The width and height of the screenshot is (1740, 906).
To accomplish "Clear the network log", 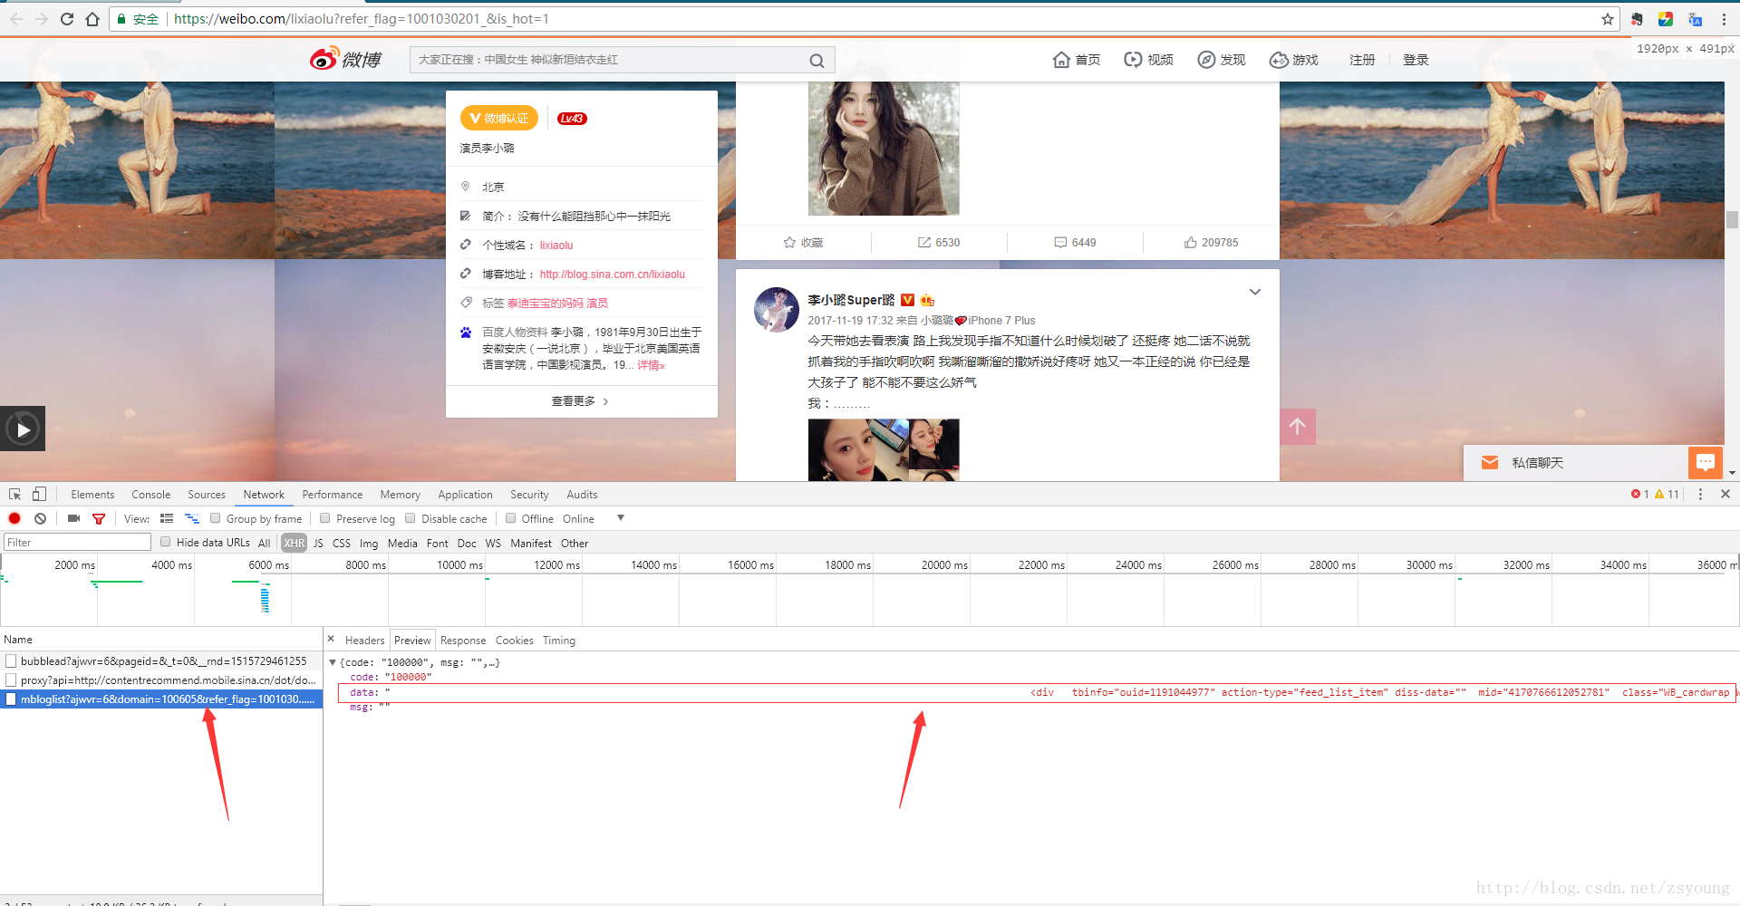I will tap(40, 519).
